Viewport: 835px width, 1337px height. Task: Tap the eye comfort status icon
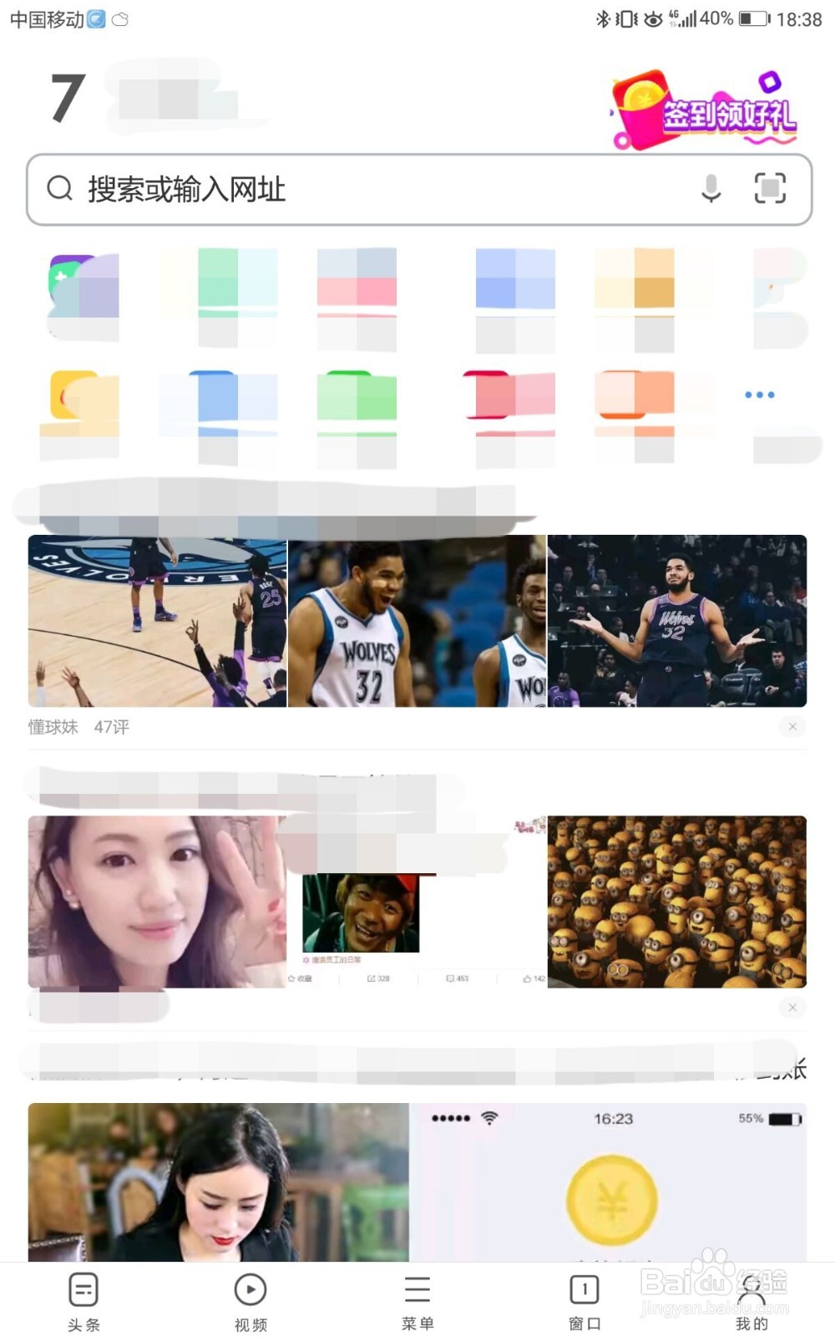point(653,18)
